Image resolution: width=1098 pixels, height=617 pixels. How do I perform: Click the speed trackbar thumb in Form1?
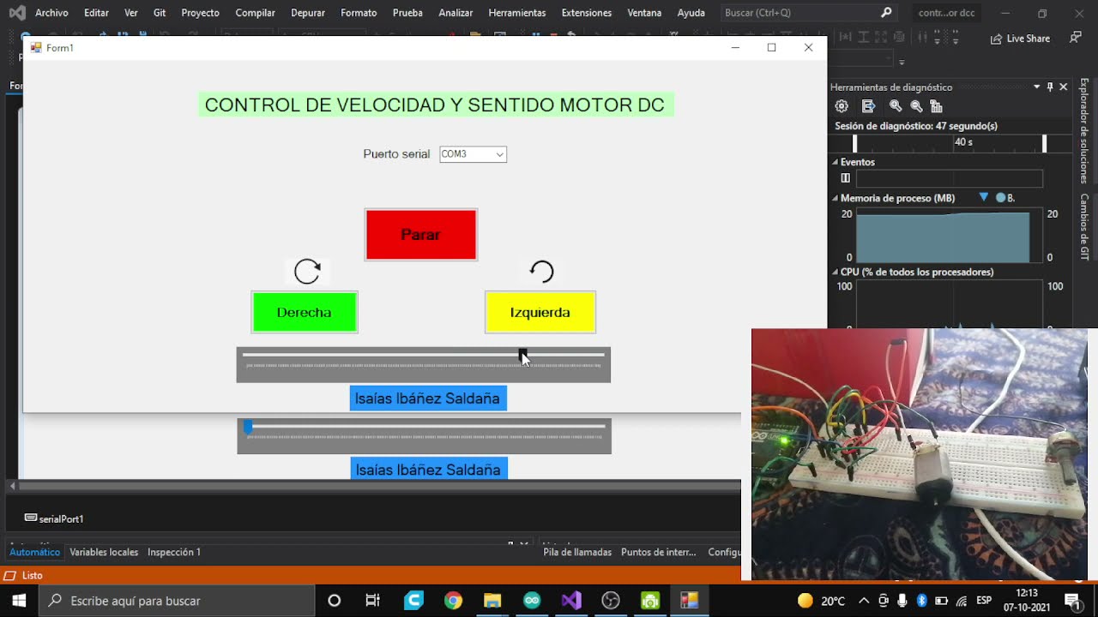click(523, 355)
